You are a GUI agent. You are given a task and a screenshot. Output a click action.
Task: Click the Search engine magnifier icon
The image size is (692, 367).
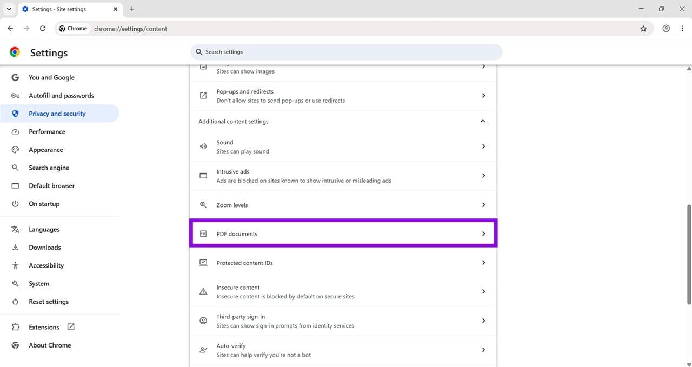pyautogui.click(x=15, y=168)
